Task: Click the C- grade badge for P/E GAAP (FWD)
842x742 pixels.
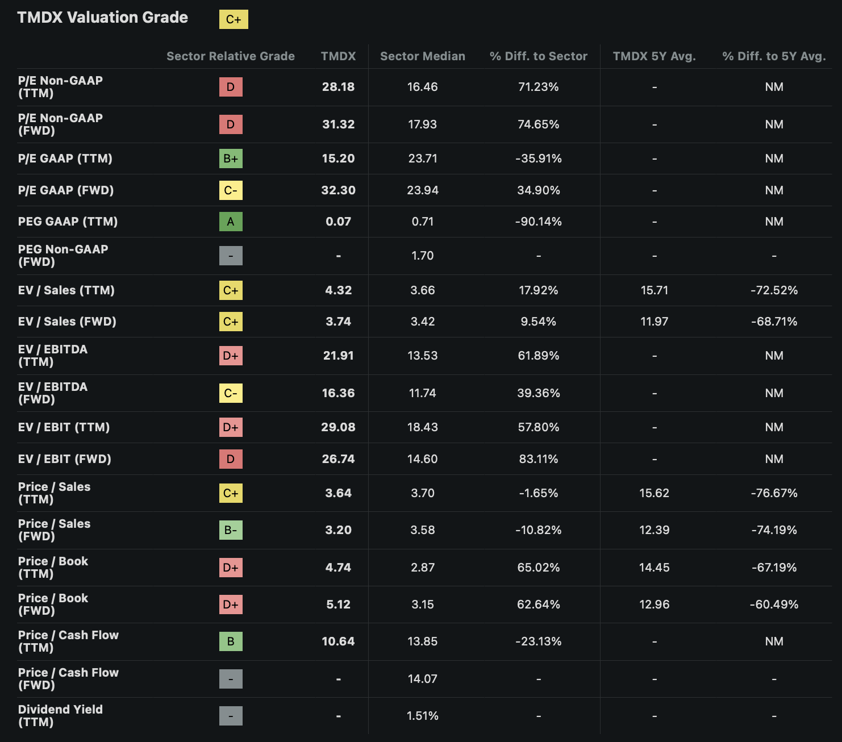Action: coord(231,190)
